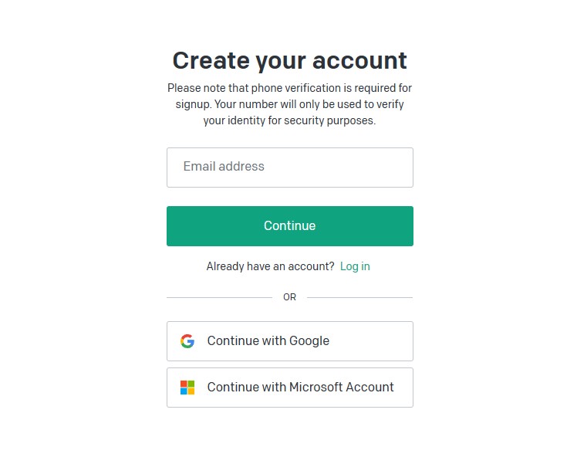The height and width of the screenshot is (474, 577).
Task: Click the "Create your account" heading
Action: 289,60
